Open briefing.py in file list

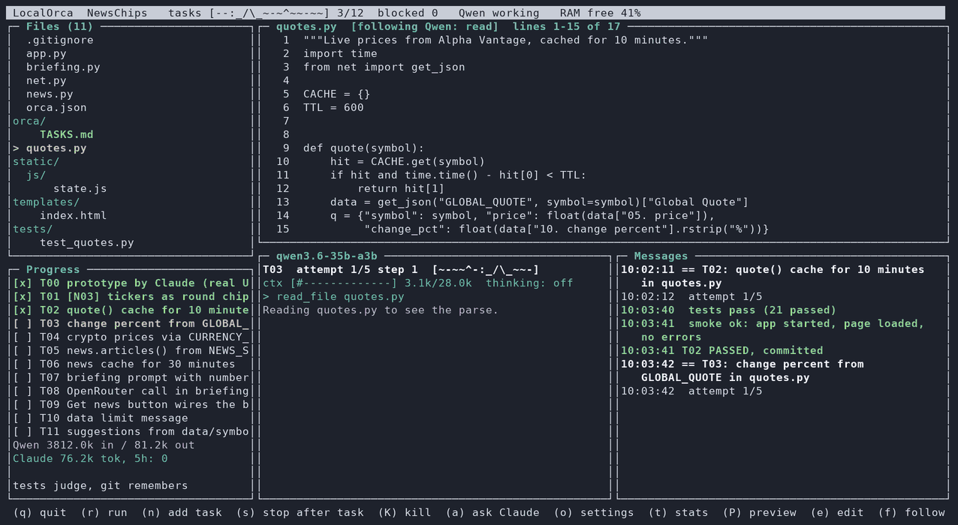pyautogui.click(x=63, y=67)
